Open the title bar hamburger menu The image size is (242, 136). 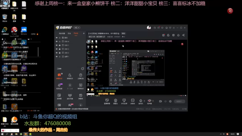[x=174, y=28]
